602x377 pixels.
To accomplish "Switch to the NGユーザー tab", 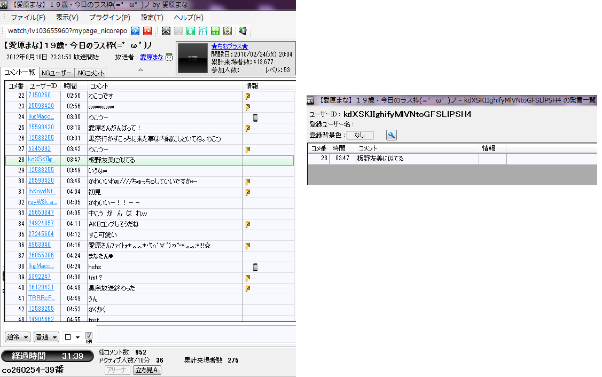I will [x=57, y=73].
